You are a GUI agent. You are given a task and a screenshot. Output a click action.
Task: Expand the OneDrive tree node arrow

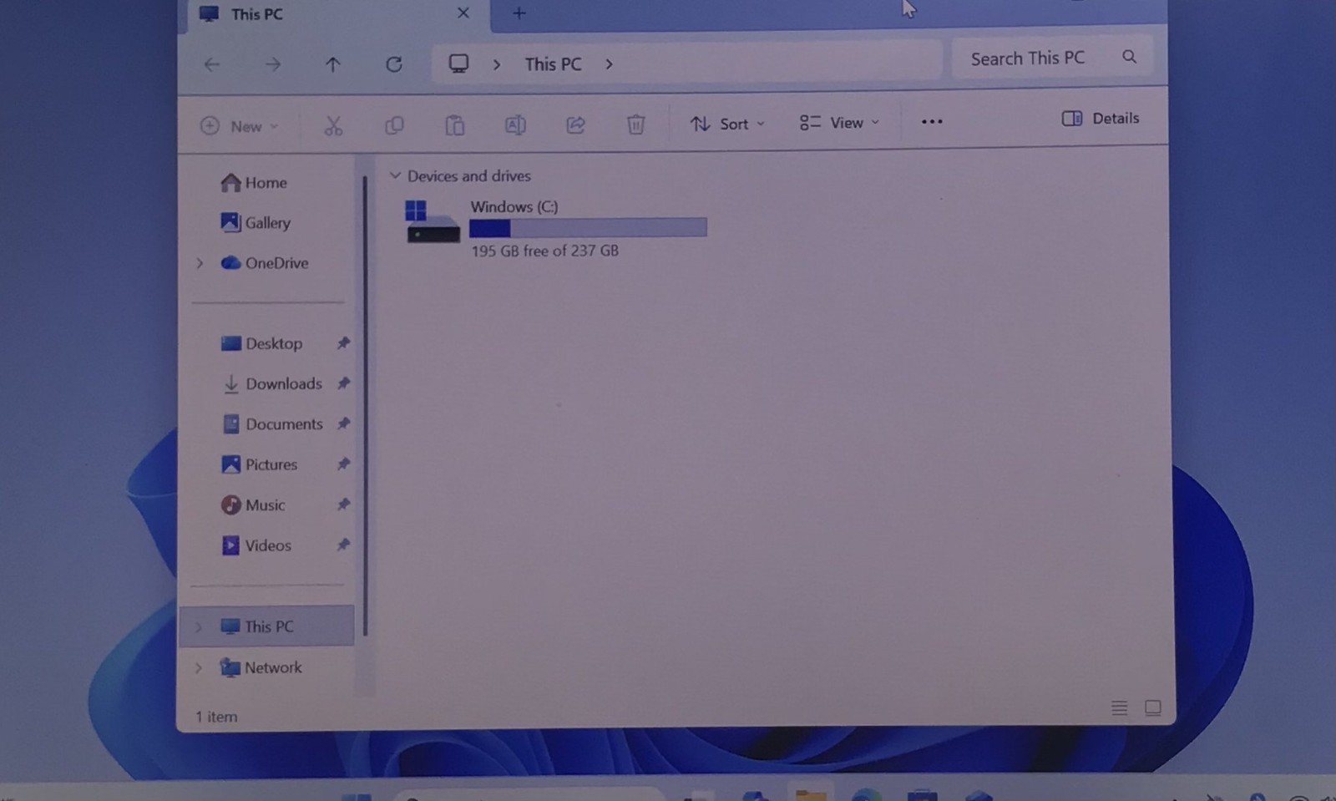click(x=200, y=263)
